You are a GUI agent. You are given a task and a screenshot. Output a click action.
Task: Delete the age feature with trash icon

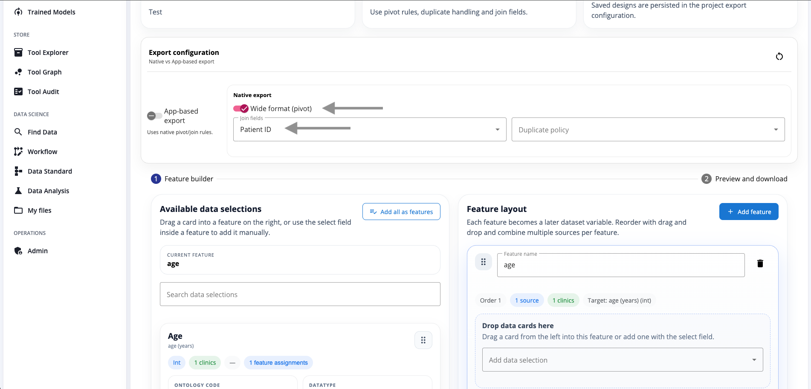tap(760, 263)
